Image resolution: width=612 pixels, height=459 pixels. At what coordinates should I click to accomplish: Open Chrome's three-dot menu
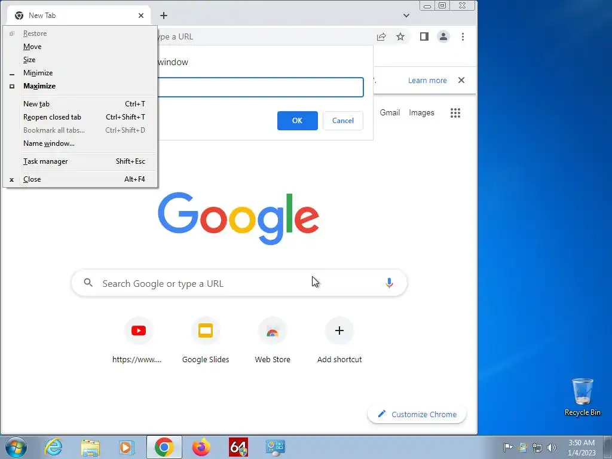[x=463, y=36]
